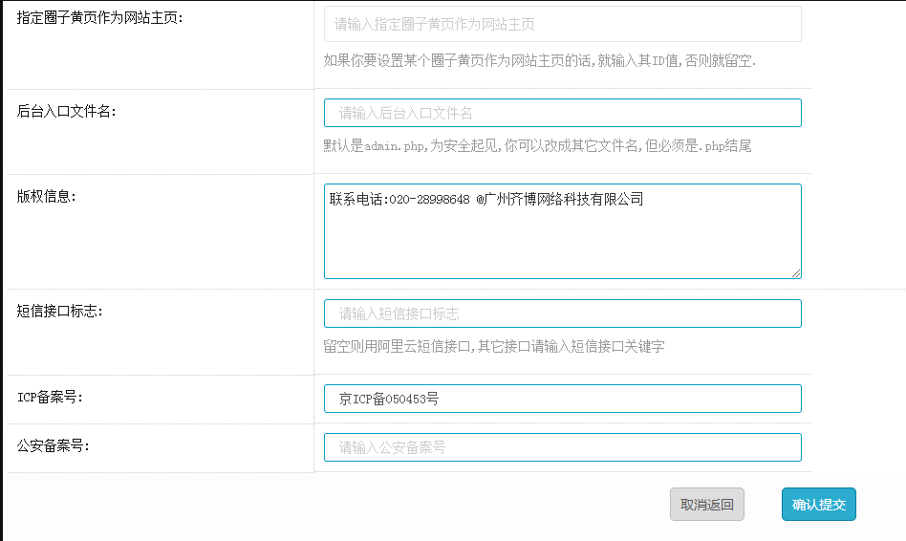Click the 取消返回 button
This screenshot has height=541, width=906.
(x=706, y=505)
